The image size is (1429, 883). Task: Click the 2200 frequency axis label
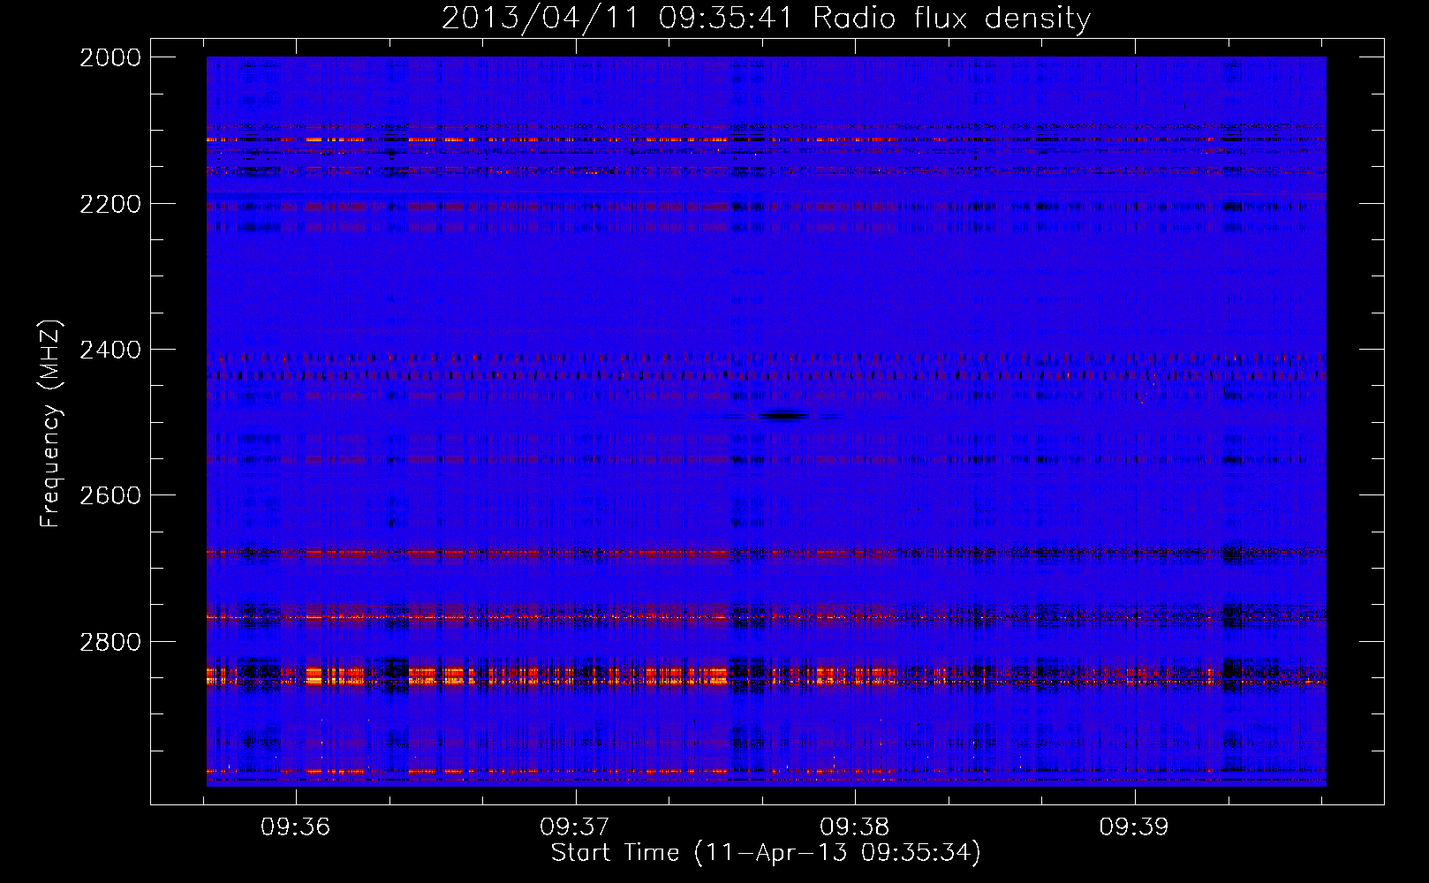click(x=110, y=204)
